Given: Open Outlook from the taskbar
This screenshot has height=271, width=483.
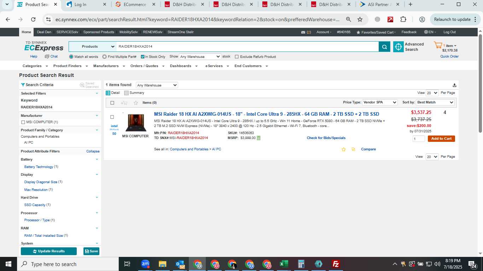Looking at the screenshot, I should [x=180, y=264].
